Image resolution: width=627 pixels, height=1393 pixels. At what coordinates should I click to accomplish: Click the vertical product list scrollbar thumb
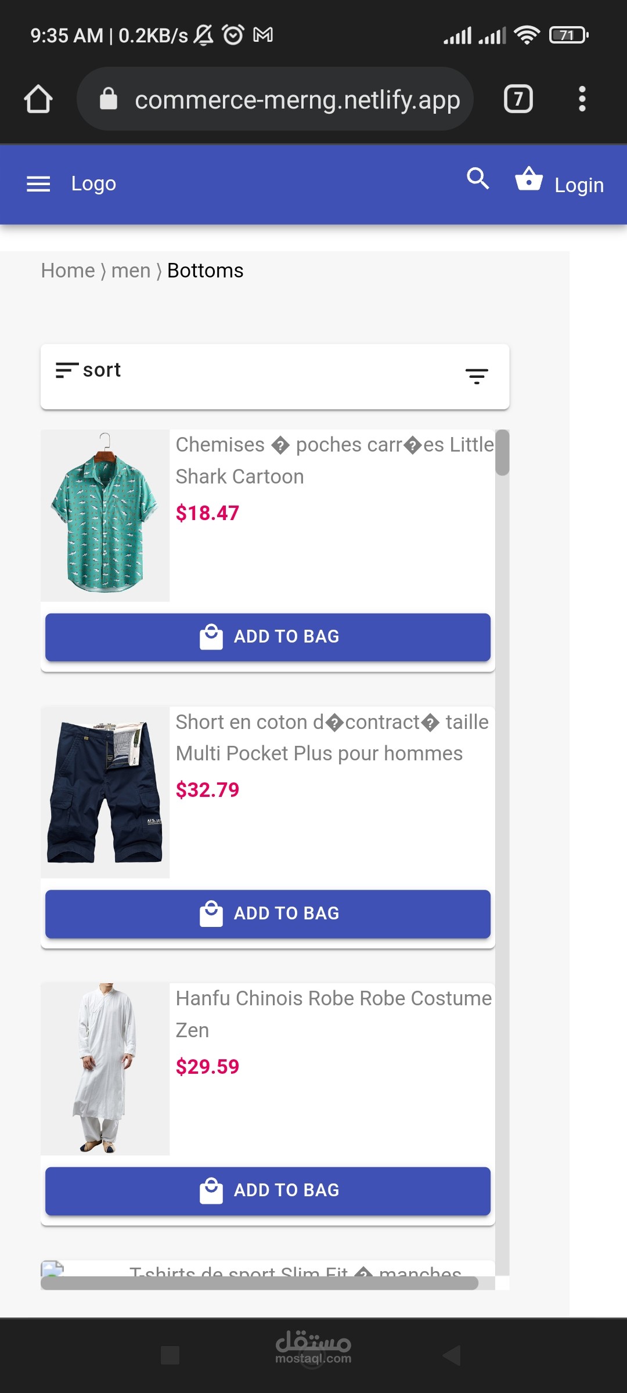(x=502, y=453)
